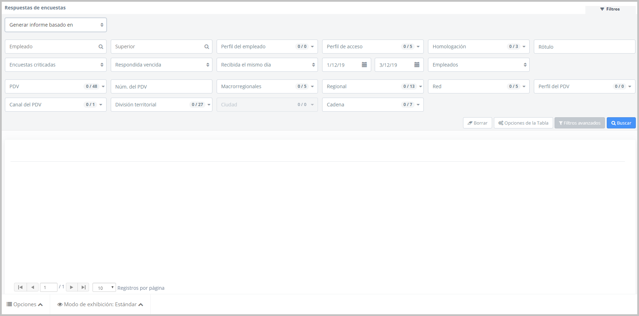
Task: Open the Perfil de acceso dropdown
Action: (373, 47)
